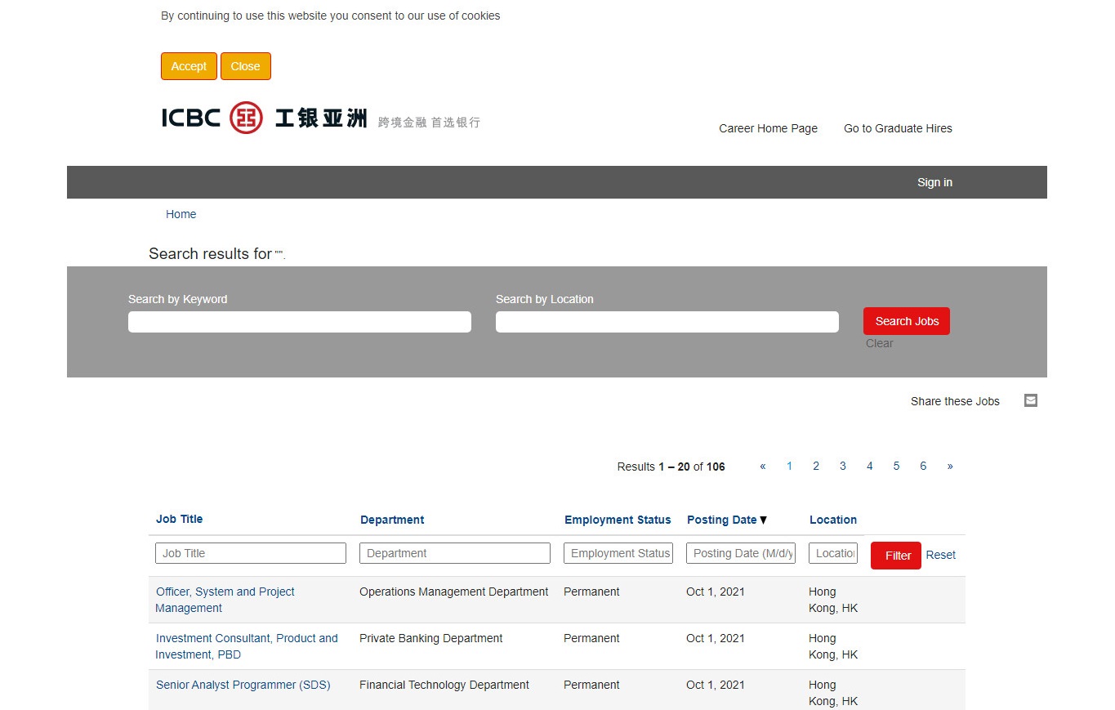Reset the table filters
The width and height of the screenshot is (1115, 710).
940,555
